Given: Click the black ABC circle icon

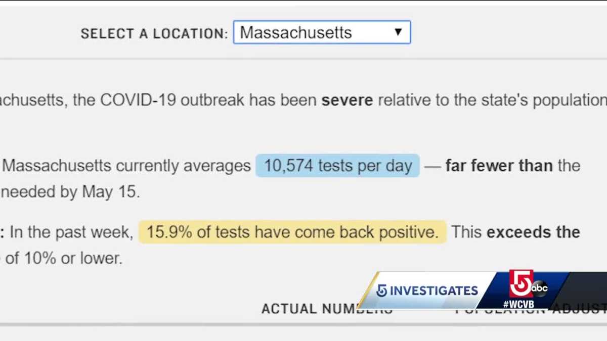Looking at the screenshot, I should pyautogui.click(x=539, y=288).
